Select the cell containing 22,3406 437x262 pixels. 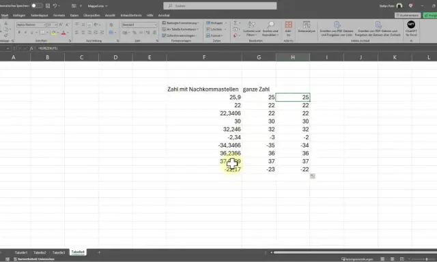[x=204, y=113]
